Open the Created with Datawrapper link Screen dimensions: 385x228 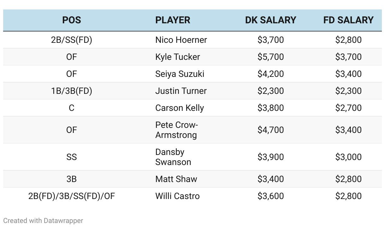43,221
